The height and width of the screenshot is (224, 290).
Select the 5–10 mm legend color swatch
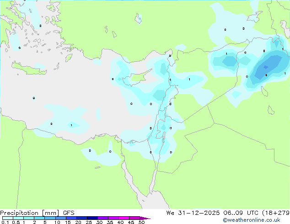click(x=50, y=218)
